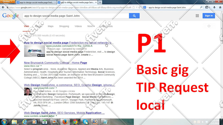Click the search engine icon dropdown in Firefox search box

point(145,8)
